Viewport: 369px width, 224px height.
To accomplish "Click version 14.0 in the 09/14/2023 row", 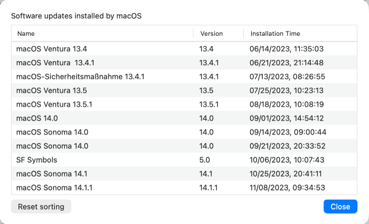I will coord(206,132).
